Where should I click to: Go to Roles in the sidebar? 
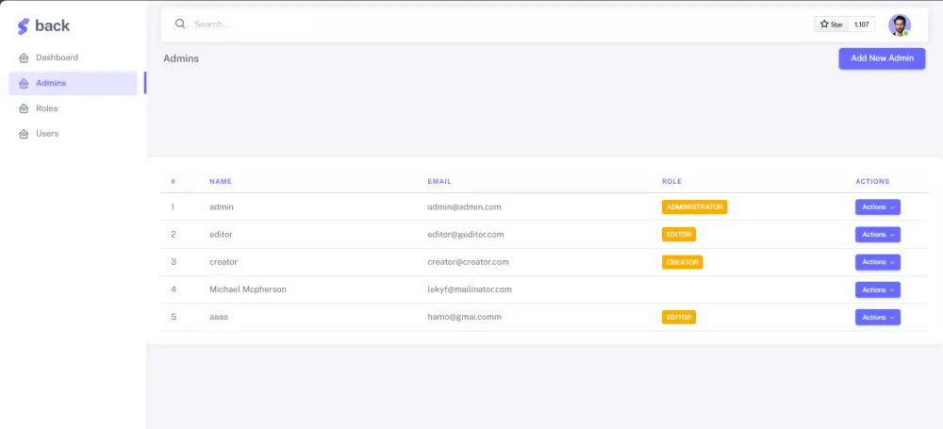[74, 108]
